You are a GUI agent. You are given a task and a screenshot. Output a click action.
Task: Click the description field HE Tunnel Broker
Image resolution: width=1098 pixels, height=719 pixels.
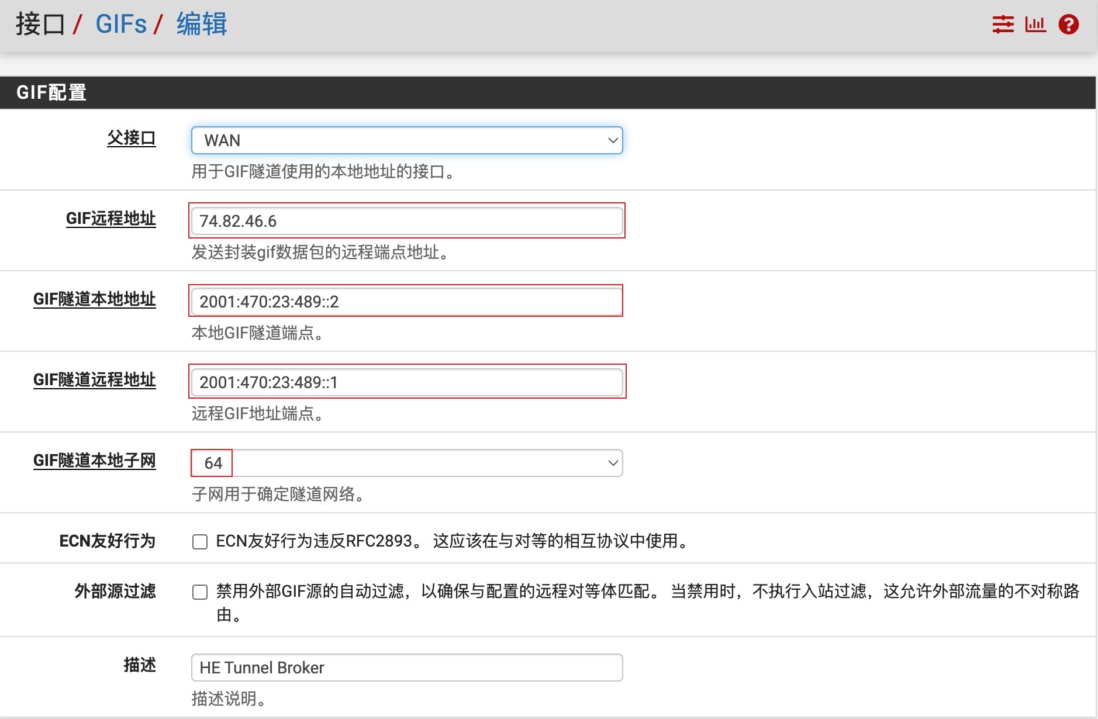click(x=407, y=668)
